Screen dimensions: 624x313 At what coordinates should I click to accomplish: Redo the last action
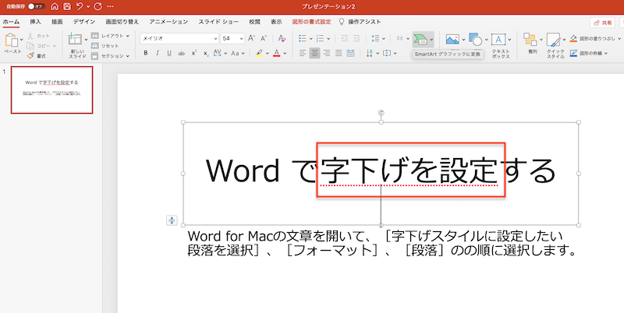97,6
